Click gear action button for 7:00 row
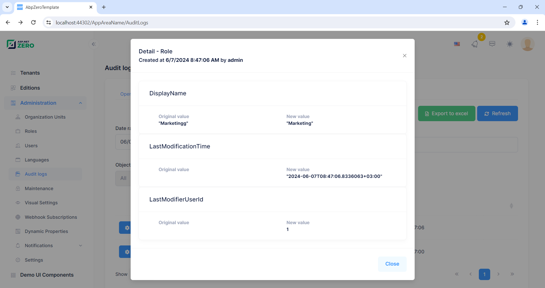Image resolution: width=545 pixels, height=288 pixels. pos(125,252)
